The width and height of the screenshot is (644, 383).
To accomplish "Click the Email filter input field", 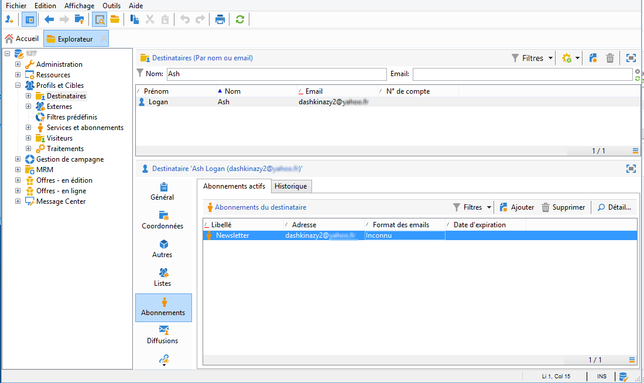I will [x=522, y=74].
